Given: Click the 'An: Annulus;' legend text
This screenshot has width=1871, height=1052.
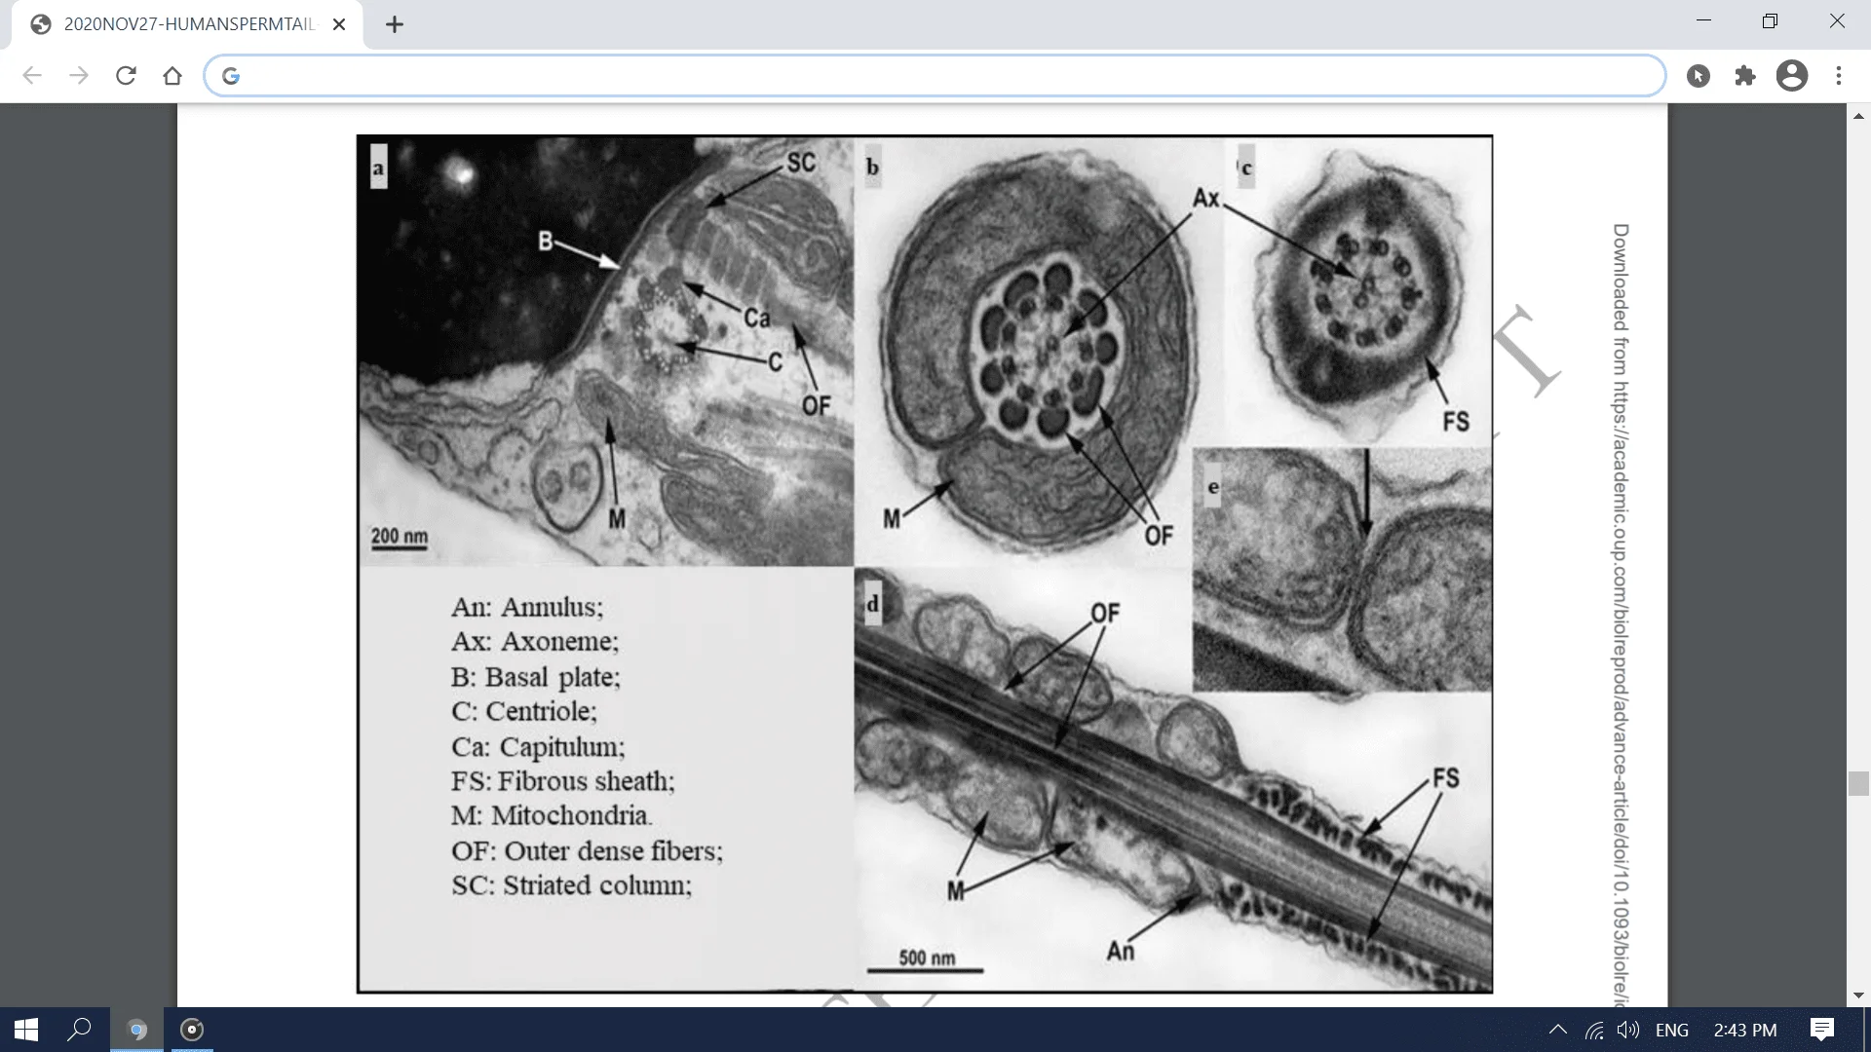Looking at the screenshot, I should [527, 607].
